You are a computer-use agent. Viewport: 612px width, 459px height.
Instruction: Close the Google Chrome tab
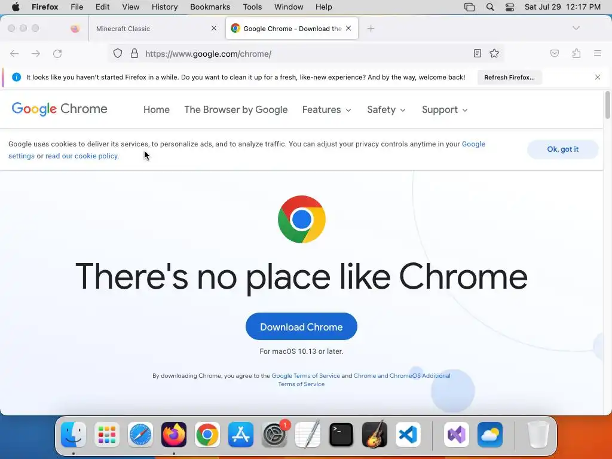click(x=348, y=28)
